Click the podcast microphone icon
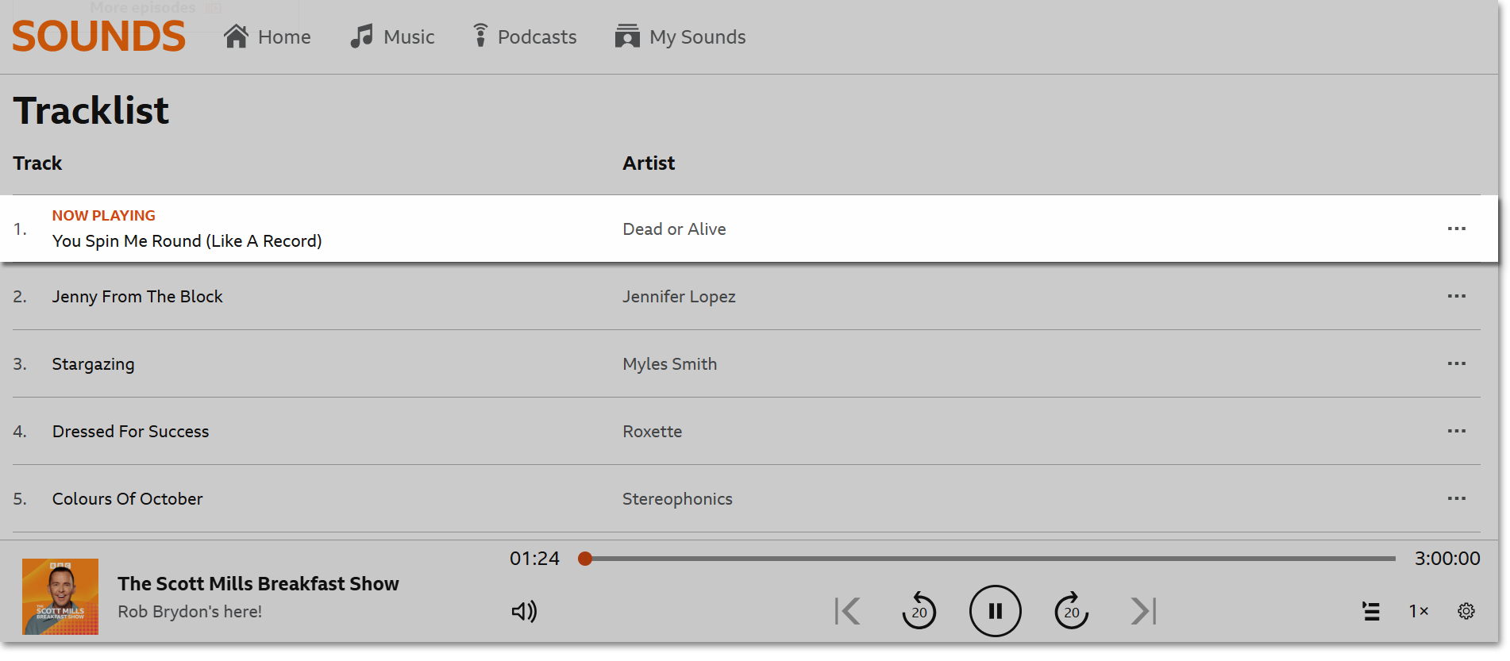1510x661 pixels. point(480,37)
